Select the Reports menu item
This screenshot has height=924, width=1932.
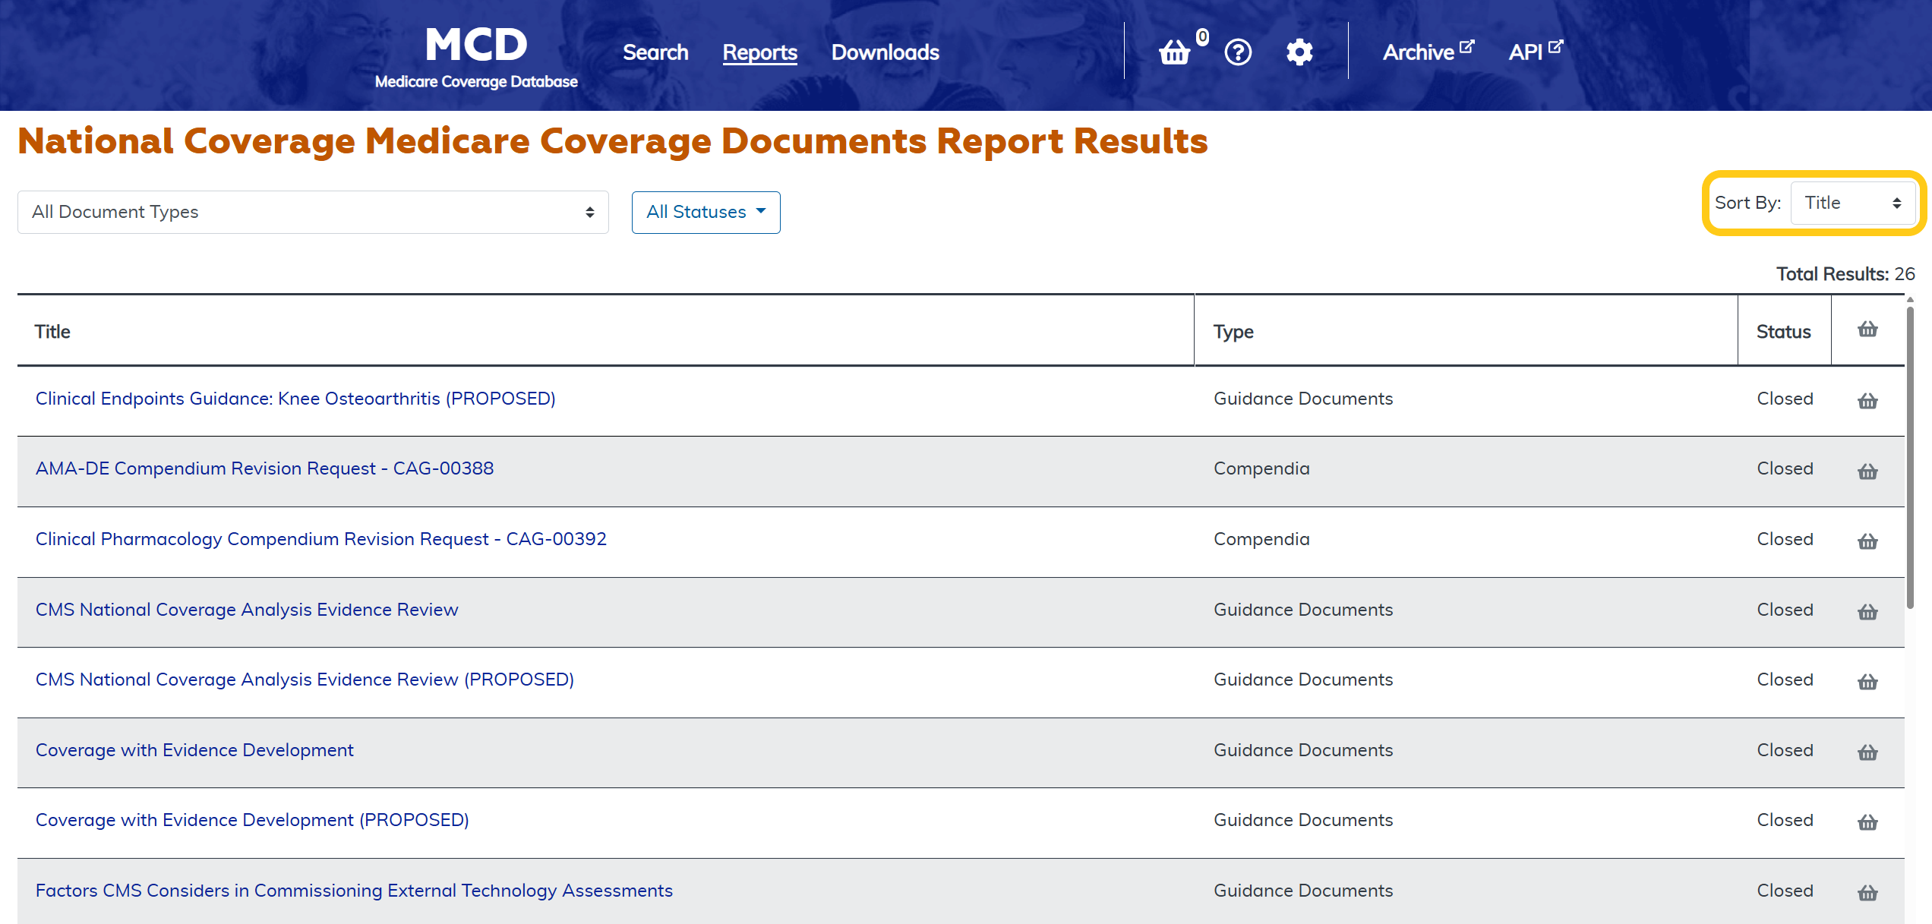tap(759, 52)
